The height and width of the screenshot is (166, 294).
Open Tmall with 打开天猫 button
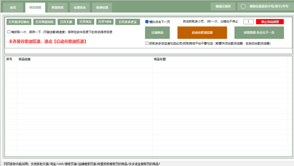pyautogui.click(x=66, y=22)
